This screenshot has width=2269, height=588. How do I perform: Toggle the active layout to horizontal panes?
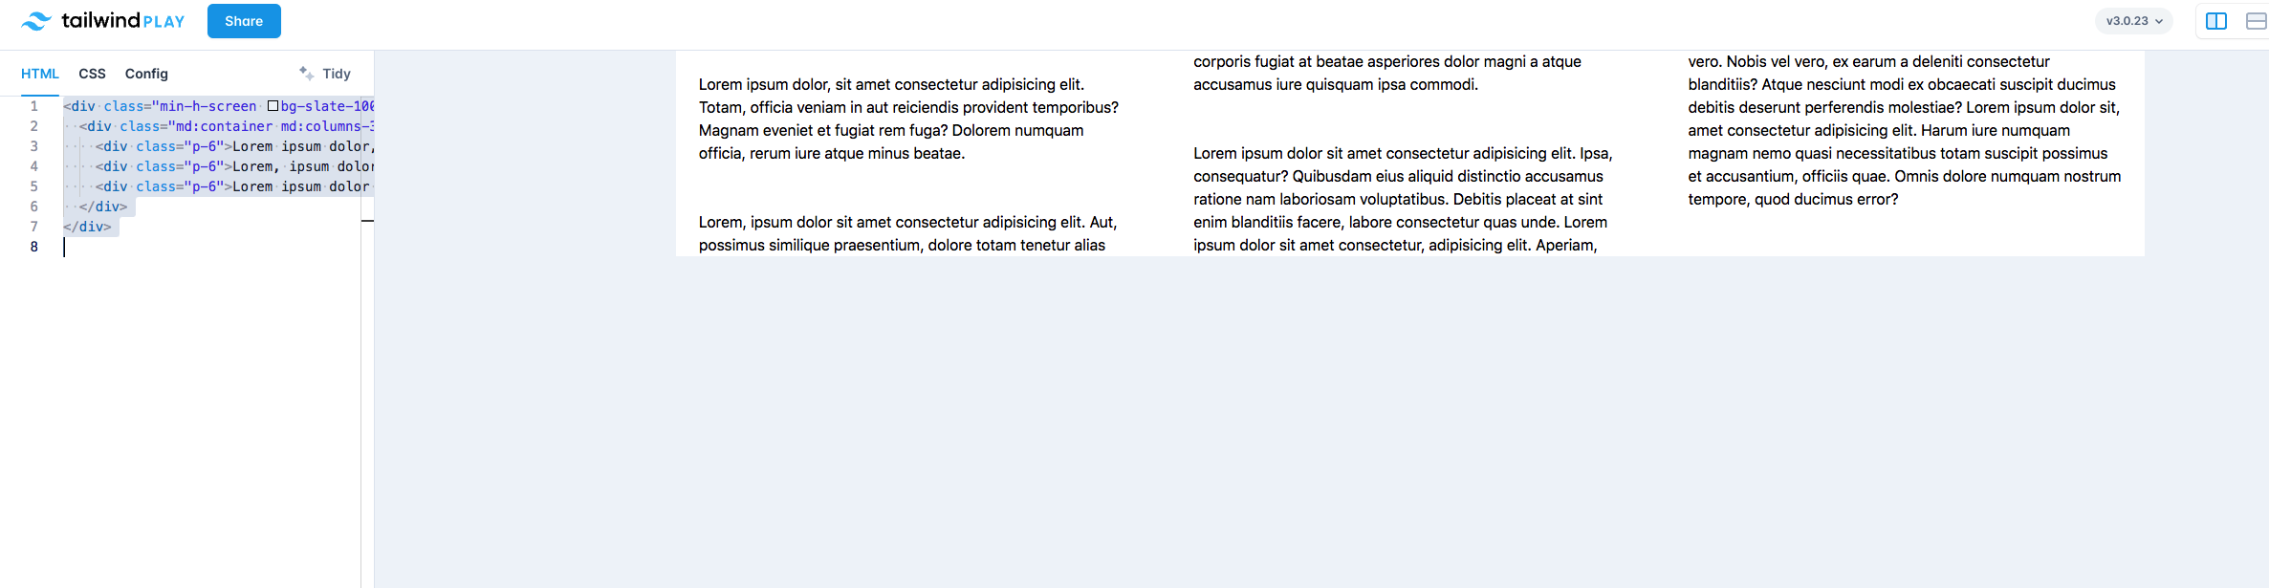[2255, 20]
